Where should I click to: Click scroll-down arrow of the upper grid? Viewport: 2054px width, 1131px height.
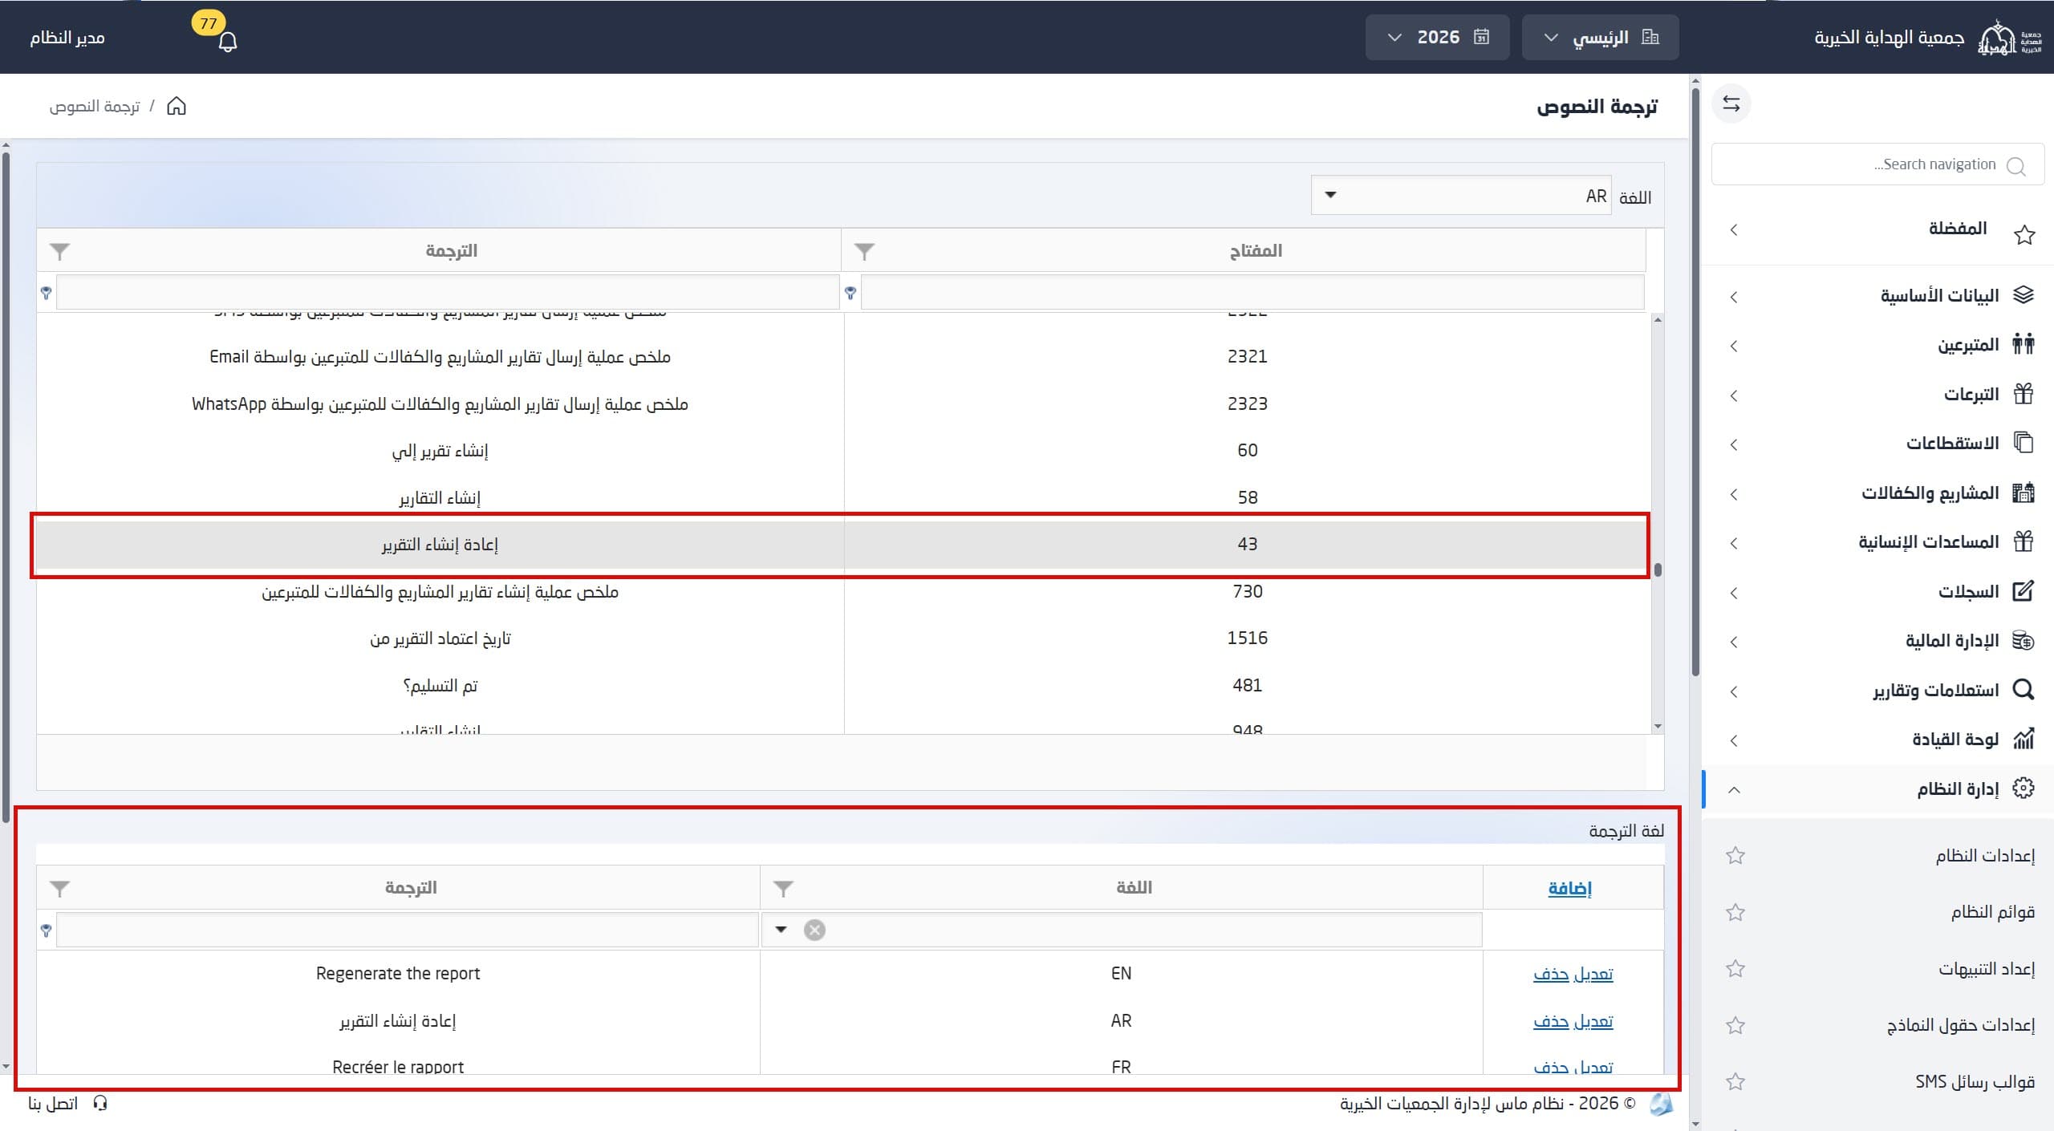point(1658,727)
